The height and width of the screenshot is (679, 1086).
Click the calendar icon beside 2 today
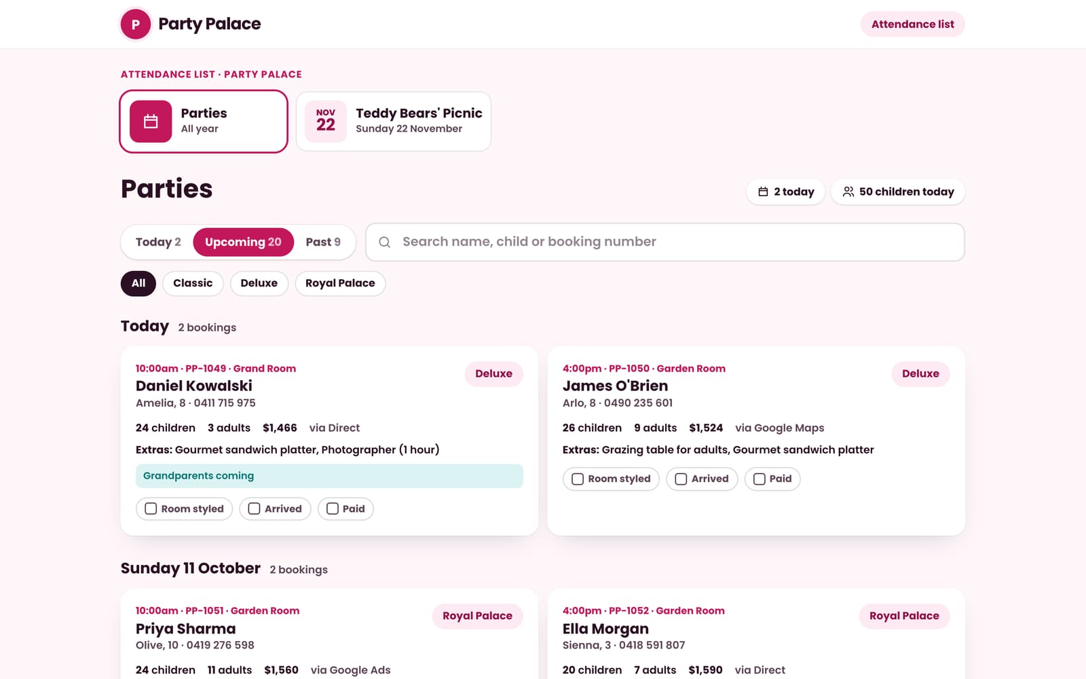tap(763, 192)
